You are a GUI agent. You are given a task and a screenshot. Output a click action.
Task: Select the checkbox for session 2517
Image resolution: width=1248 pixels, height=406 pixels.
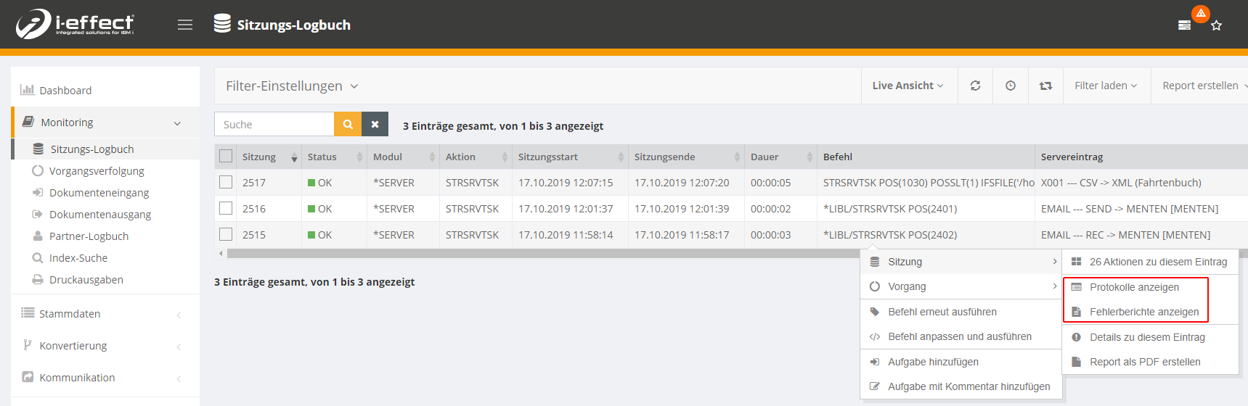tap(226, 182)
